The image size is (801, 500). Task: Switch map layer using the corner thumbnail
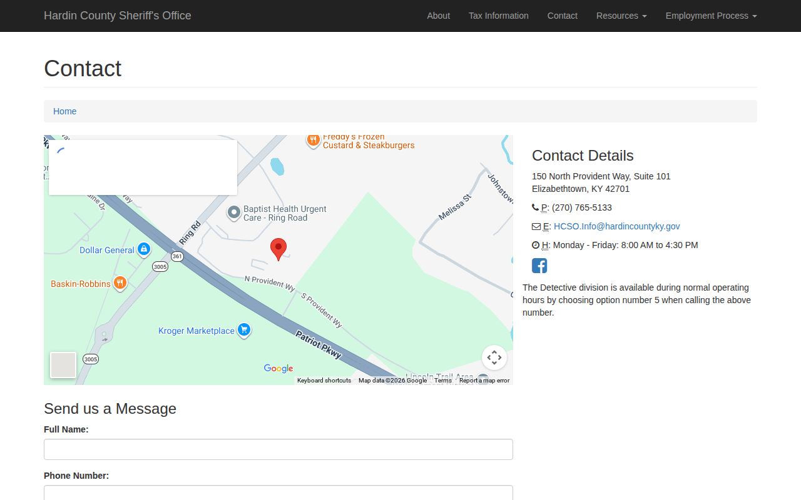63,365
